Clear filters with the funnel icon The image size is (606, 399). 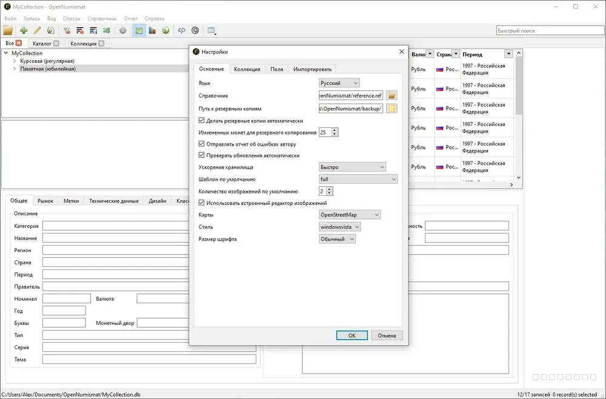click(67, 30)
